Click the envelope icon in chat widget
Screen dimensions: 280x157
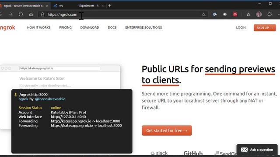tap(244, 150)
